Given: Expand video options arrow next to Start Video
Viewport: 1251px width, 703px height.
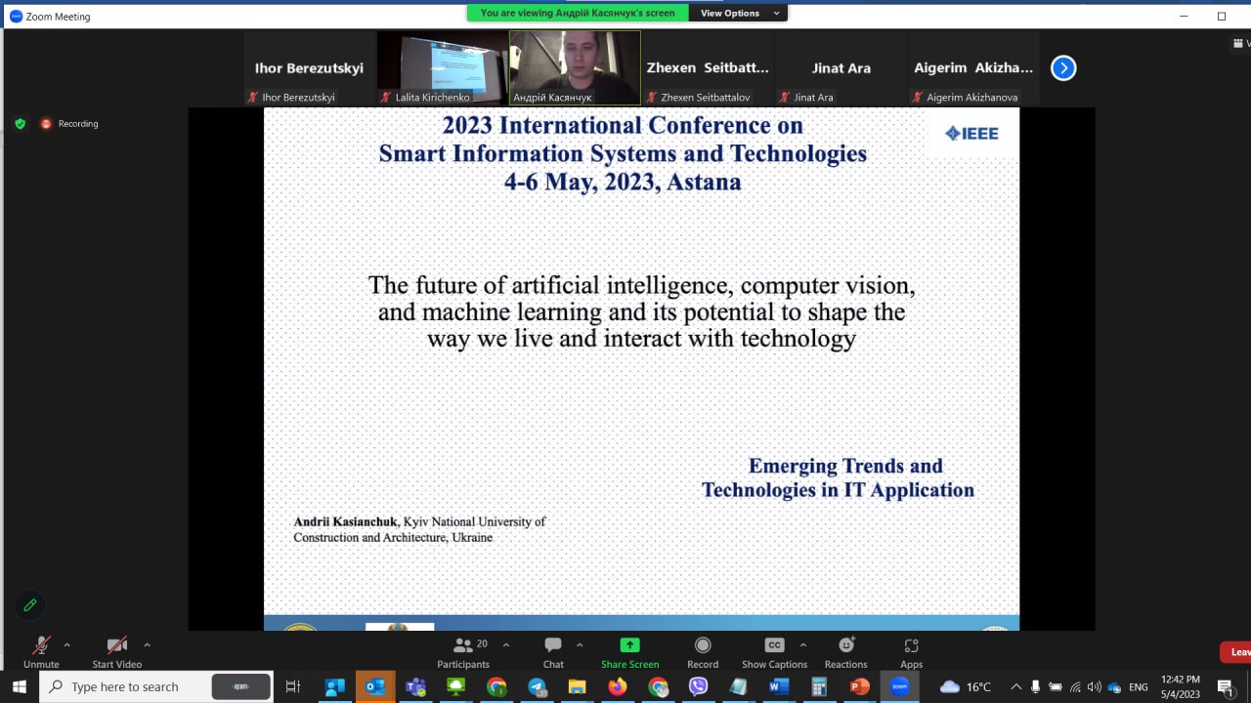Looking at the screenshot, I should point(147,644).
